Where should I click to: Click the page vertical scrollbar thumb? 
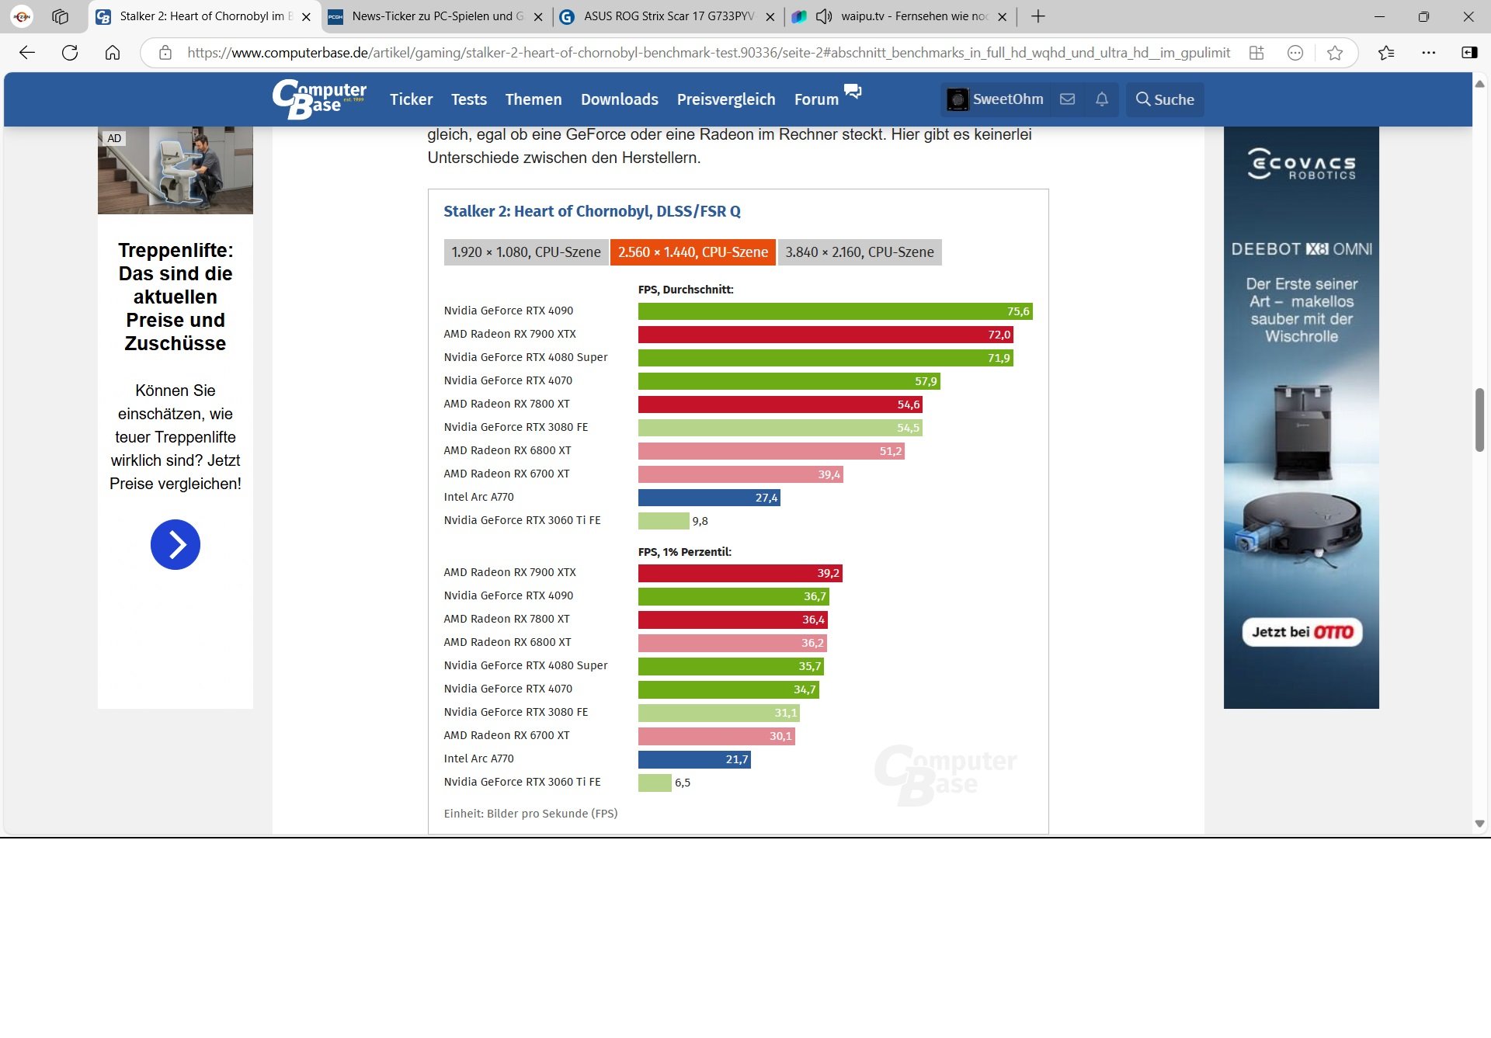[1479, 419]
